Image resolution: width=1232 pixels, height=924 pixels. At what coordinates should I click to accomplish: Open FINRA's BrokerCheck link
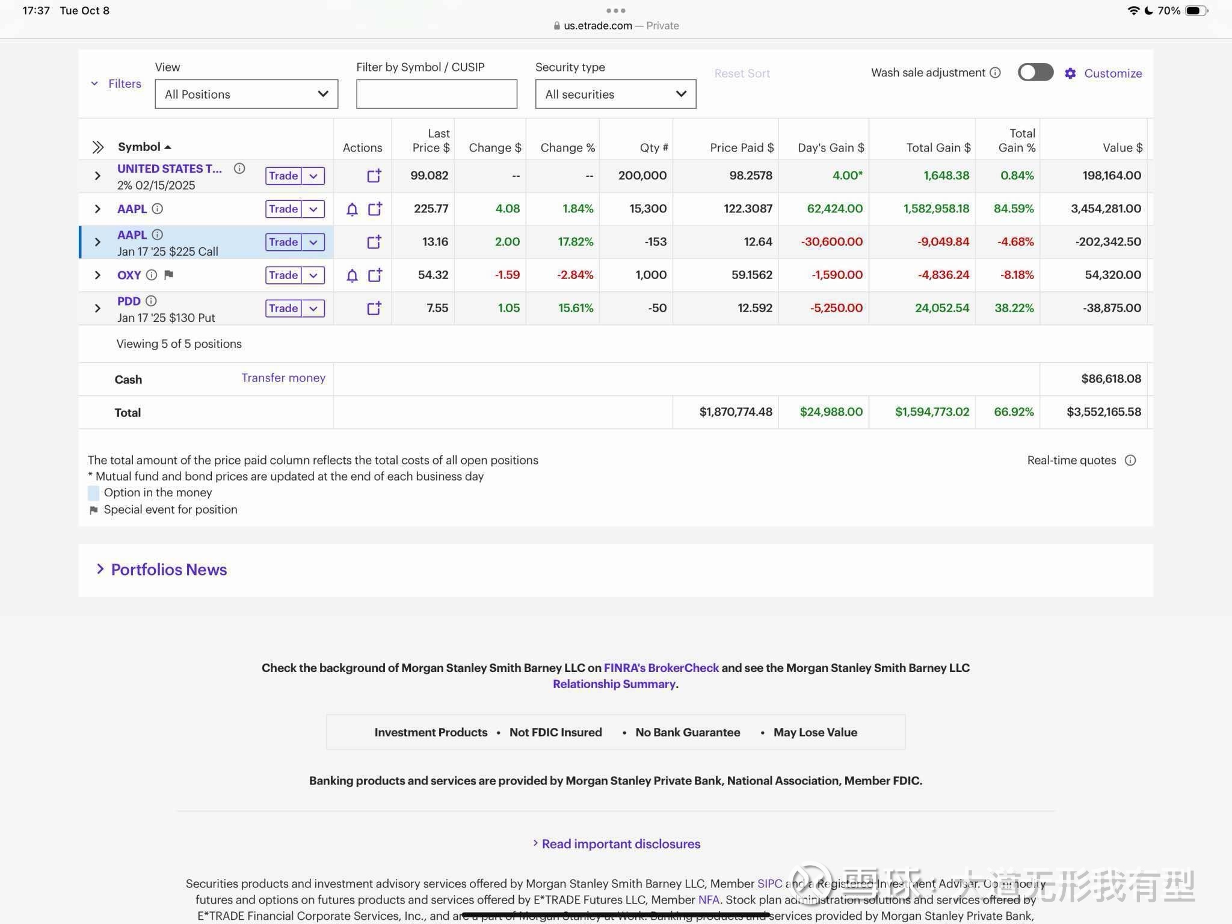pyautogui.click(x=661, y=668)
